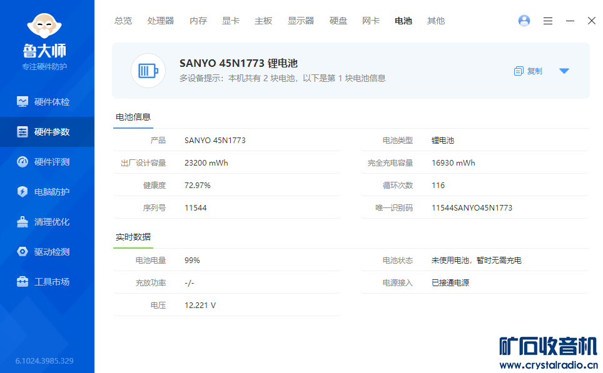Click version number 6.1024.3985.329
The height and width of the screenshot is (373, 603).
click(44, 361)
